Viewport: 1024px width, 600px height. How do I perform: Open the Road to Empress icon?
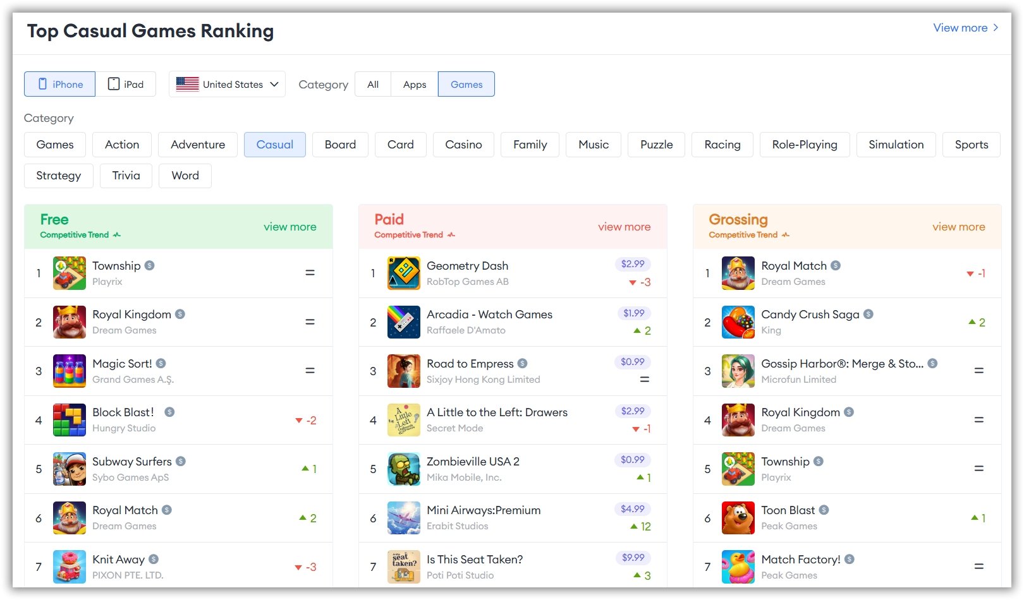point(404,371)
